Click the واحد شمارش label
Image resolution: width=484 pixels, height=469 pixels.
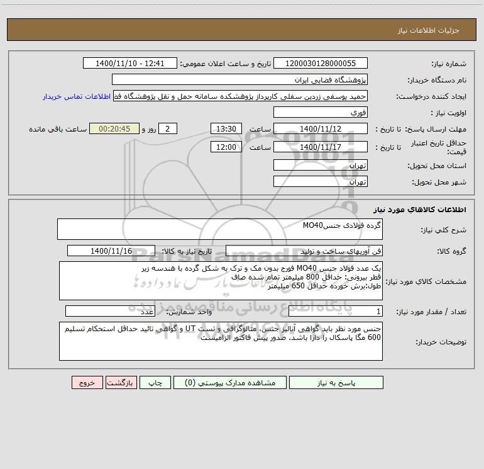(189, 312)
